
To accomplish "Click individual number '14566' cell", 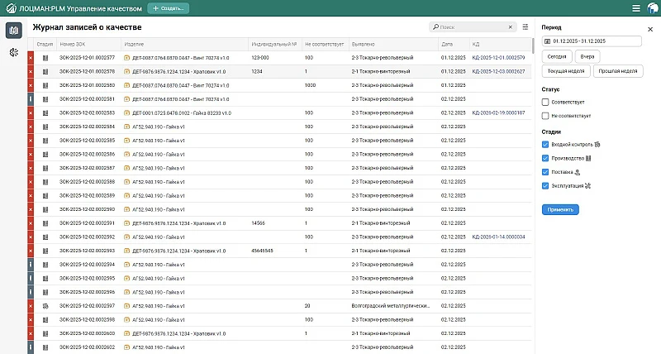I will [x=258, y=223].
